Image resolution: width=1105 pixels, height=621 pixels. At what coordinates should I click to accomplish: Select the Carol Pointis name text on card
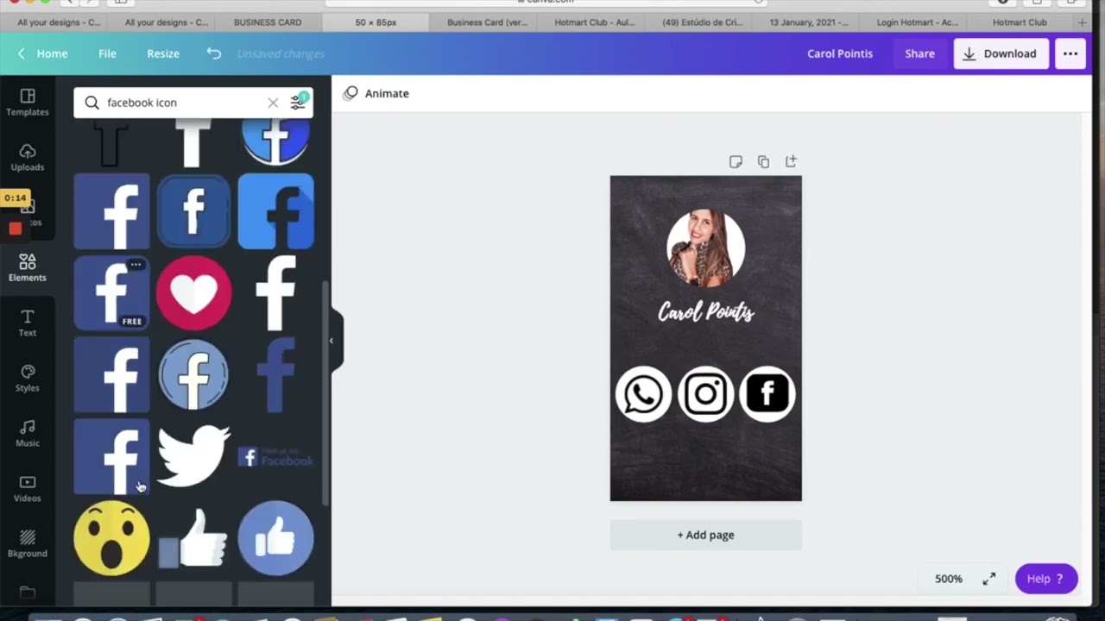[706, 312]
